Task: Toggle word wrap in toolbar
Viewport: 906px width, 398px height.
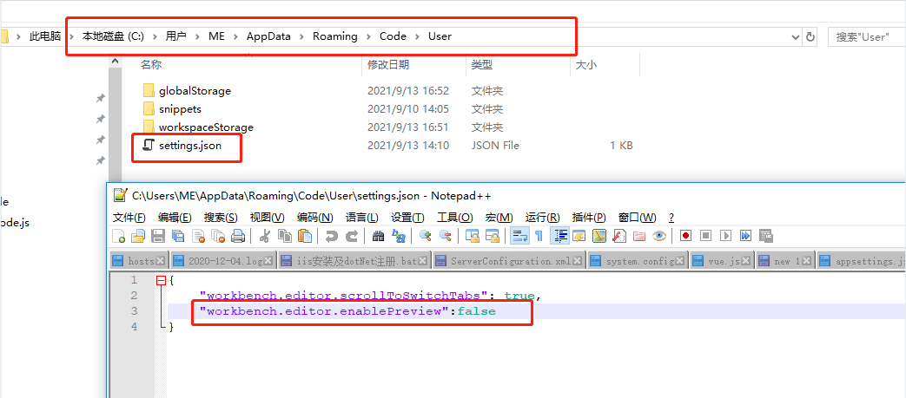Action: [x=519, y=235]
